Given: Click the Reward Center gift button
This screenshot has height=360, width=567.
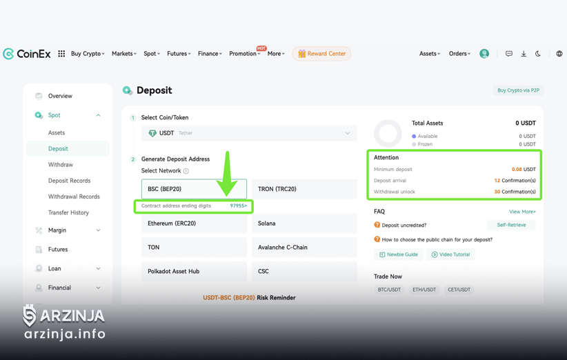Looking at the screenshot, I should click(x=321, y=54).
